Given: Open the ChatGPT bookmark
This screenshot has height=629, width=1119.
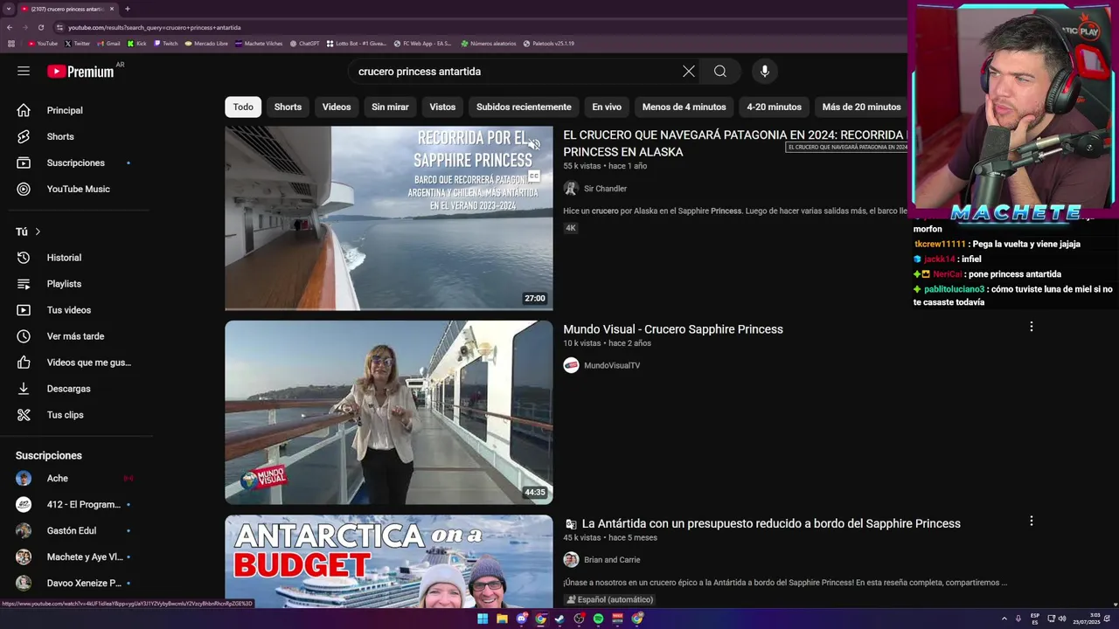Looking at the screenshot, I should pos(305,43).
